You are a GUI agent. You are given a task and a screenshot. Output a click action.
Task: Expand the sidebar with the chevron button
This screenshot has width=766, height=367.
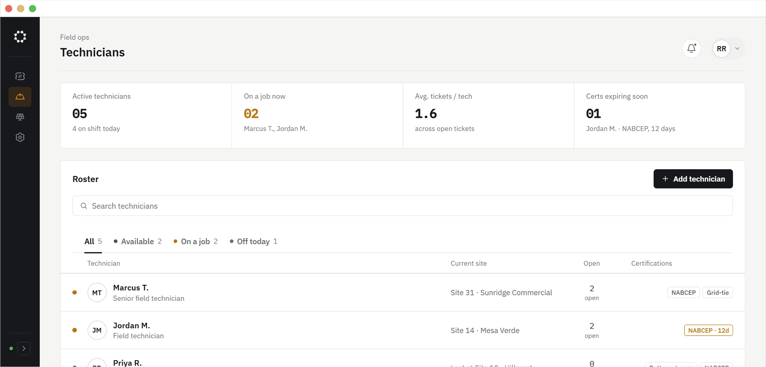click(24, 348)
